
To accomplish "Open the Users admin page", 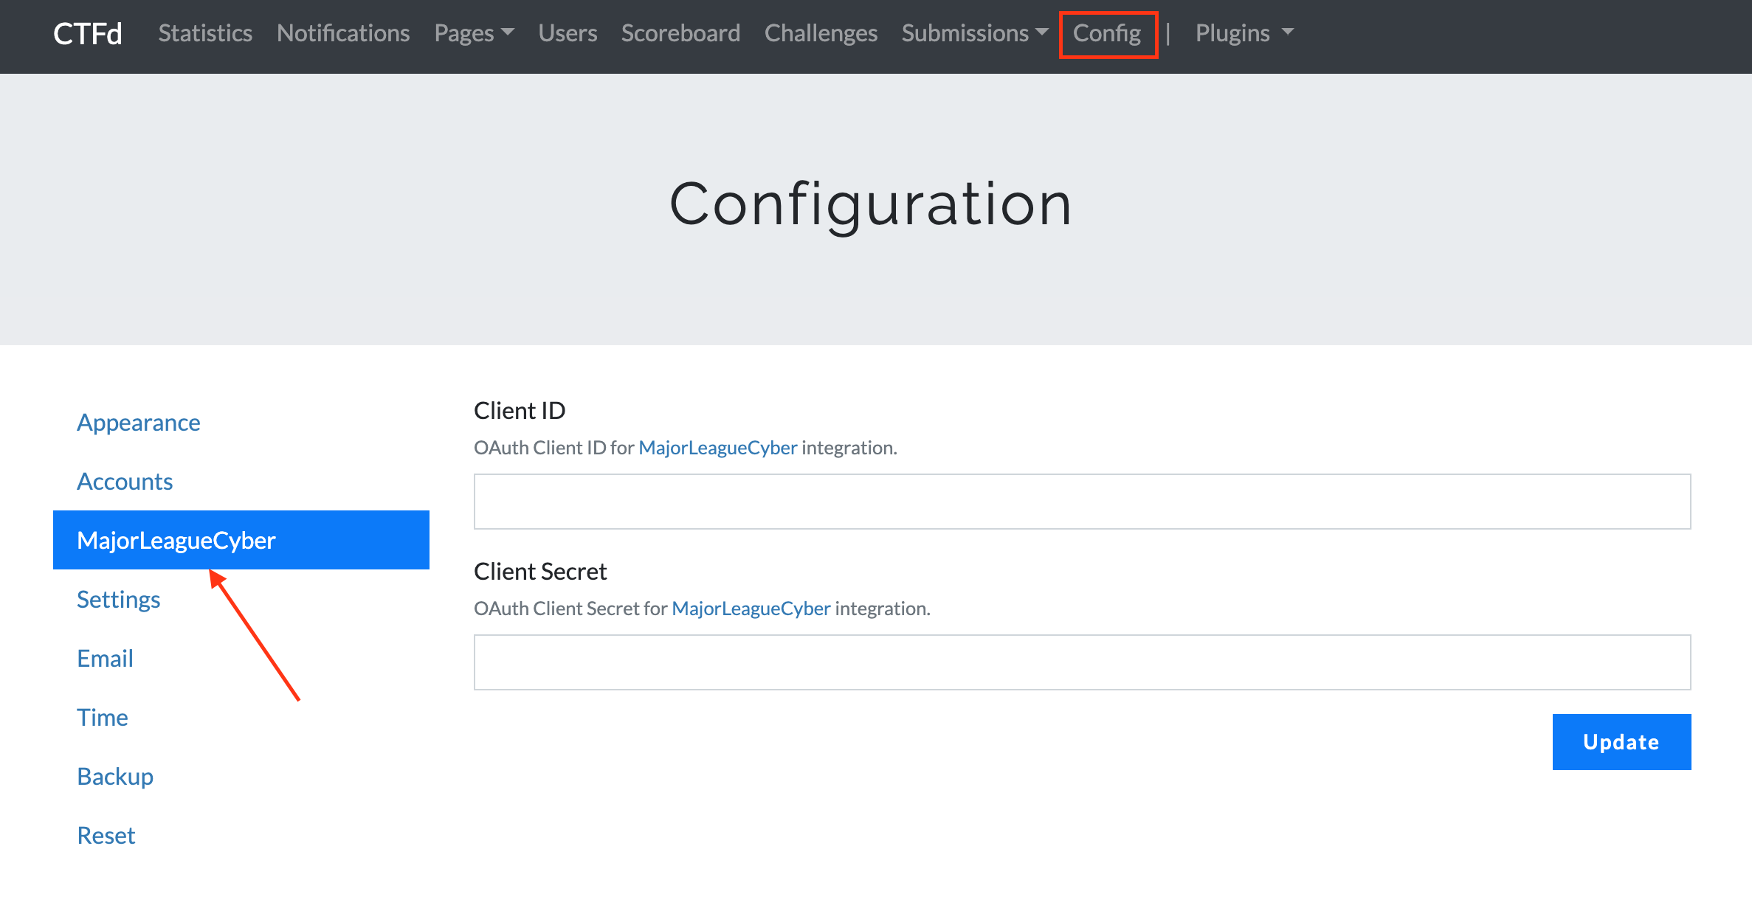I will pyautogui.click(x=568, y=33).
